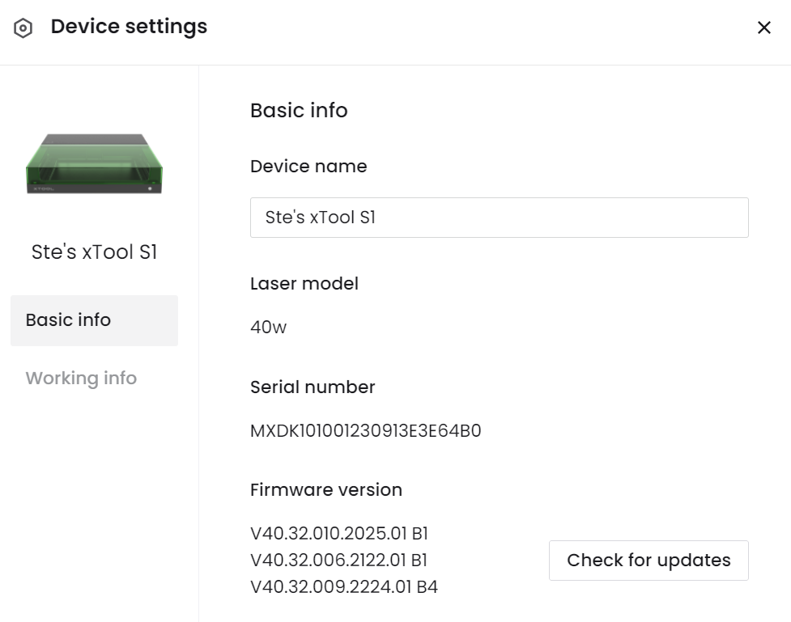This screenshot has width=791, height=622.
Task: Switch to the Basic info section
Action: point(68,320)
